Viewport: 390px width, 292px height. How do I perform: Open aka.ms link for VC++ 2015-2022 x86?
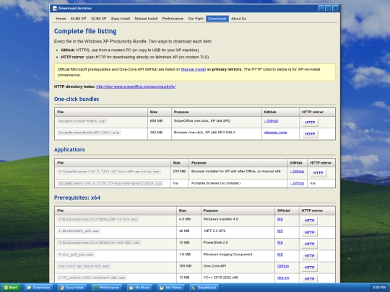tap(283, 278)
